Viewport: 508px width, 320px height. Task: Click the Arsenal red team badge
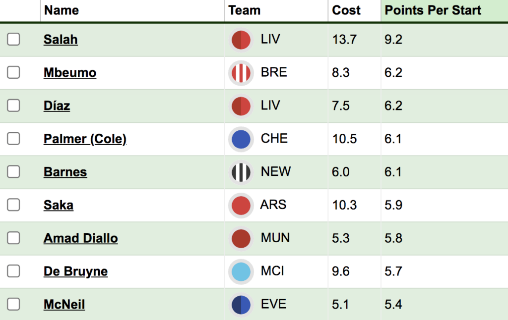coord(241,205)
